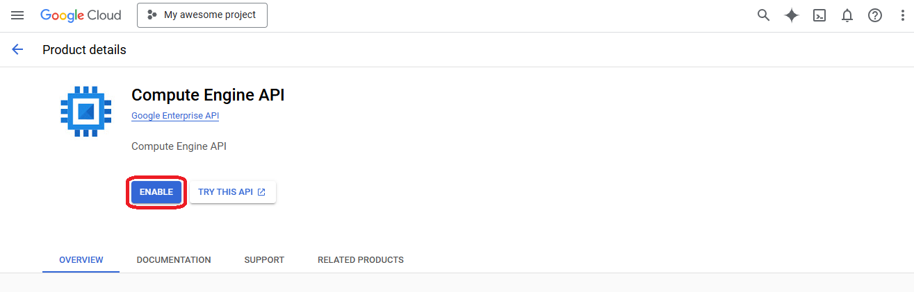Open the main navigation hamburger menu

tap(17, 15)
